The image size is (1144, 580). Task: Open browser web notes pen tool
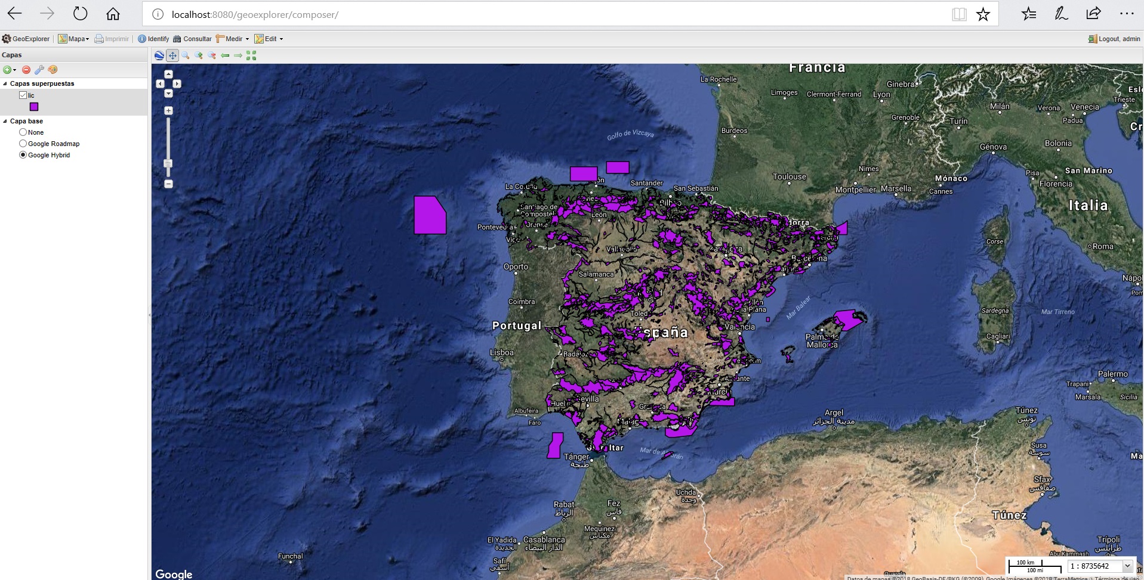(x=1061, y=14)
